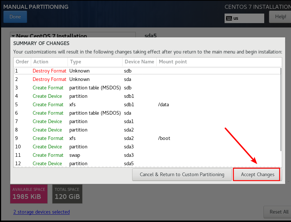
Task: Open the Help! button
Action: [x=280, y=17]
